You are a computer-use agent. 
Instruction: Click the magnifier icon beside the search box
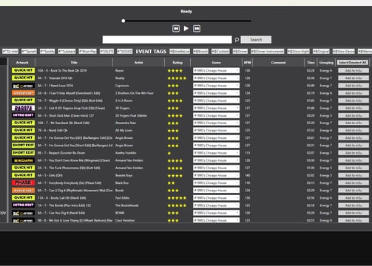(x=237, y=40)
